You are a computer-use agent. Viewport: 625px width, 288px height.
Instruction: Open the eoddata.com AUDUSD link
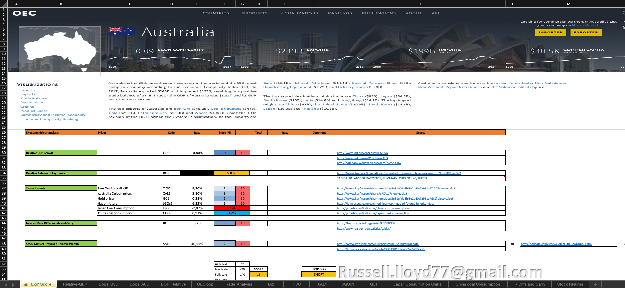point(556,244)
